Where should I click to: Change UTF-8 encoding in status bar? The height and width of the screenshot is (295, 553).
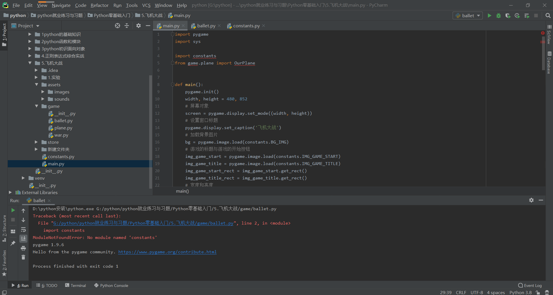point(477,292)
